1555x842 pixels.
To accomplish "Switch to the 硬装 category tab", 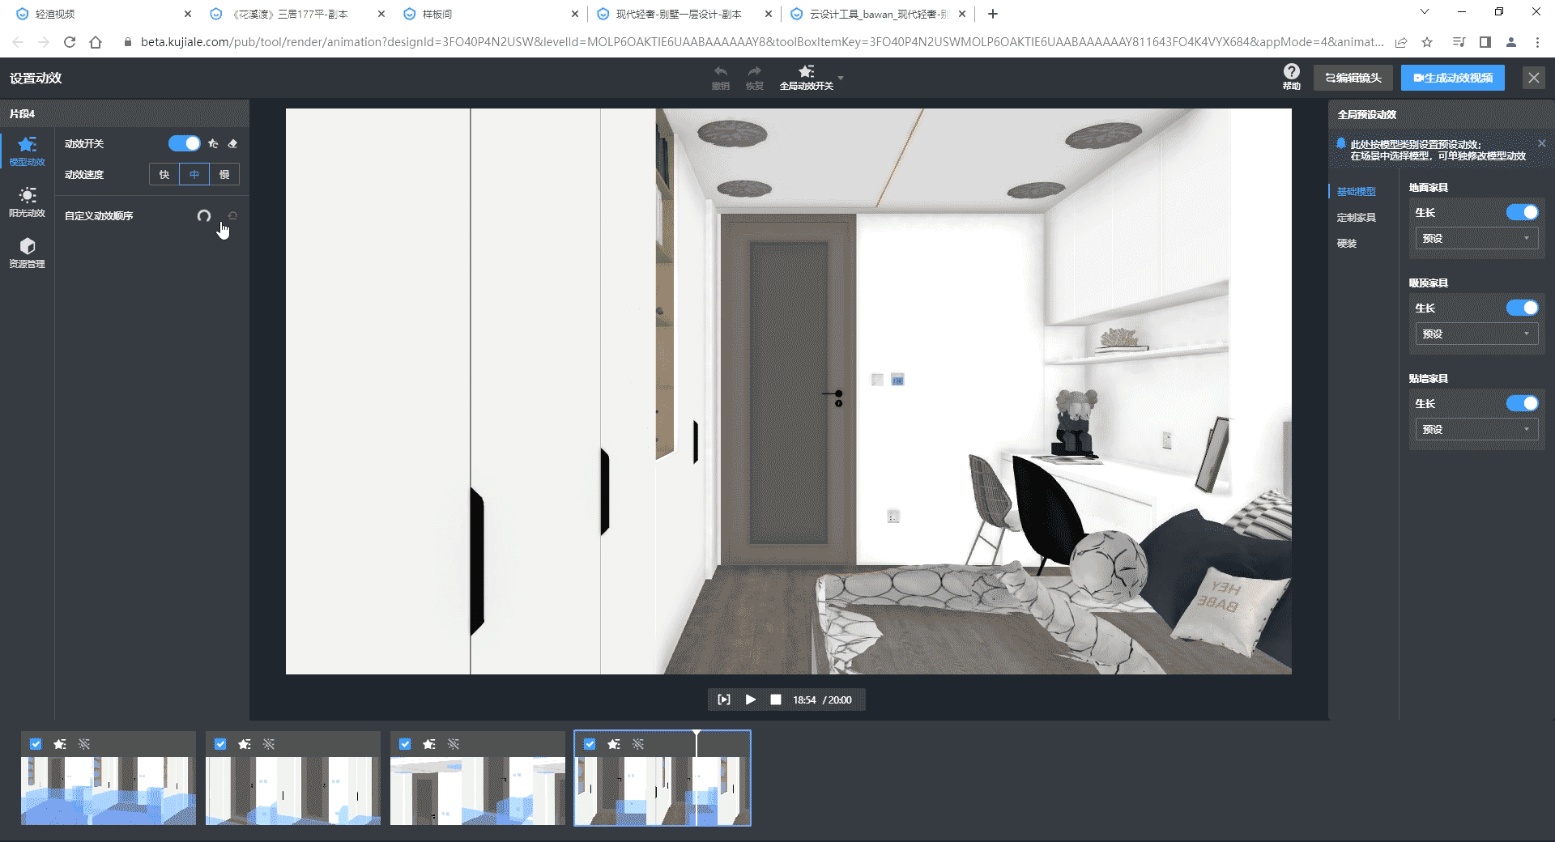I will (1347, 244).
